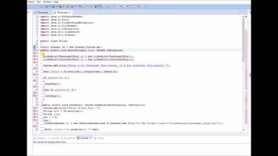Click the 'PassShip();' call on line 23
278x156 pixels.
[x=53, y=84]
